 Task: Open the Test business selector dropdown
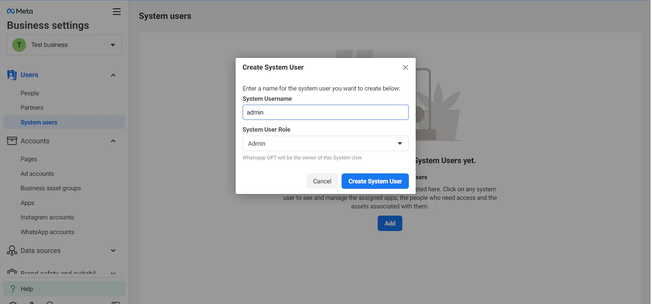point(64,45)
